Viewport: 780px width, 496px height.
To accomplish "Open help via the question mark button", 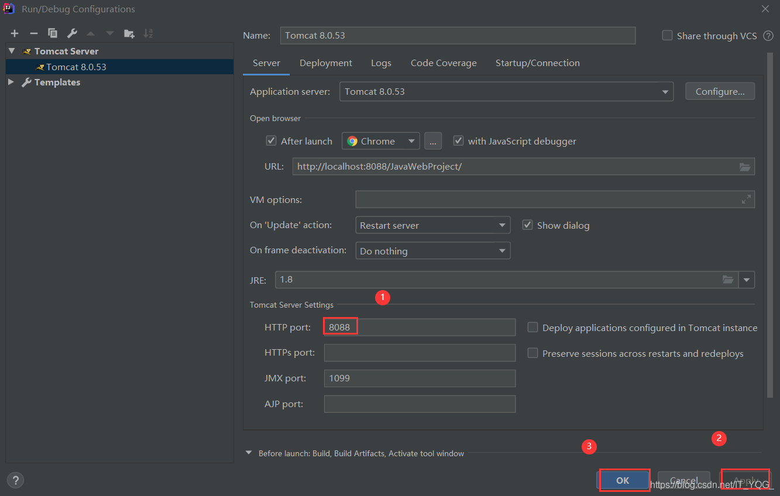I will pos(15,480).
